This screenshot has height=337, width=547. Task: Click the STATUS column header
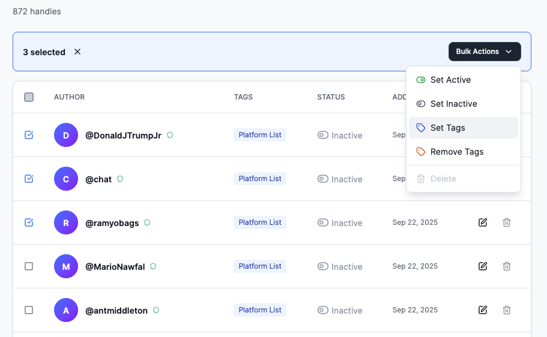331,97
